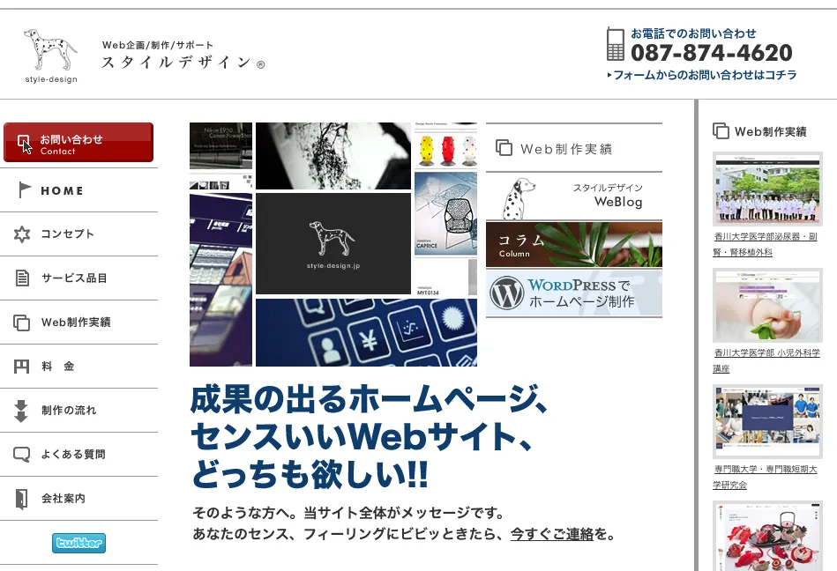Click the twitter badge button
The height and width of the screenshot is (571, 837).
click(79, 543)
